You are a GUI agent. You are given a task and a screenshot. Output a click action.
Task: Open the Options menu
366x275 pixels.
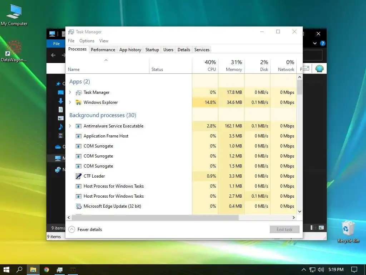pos(87,41)
